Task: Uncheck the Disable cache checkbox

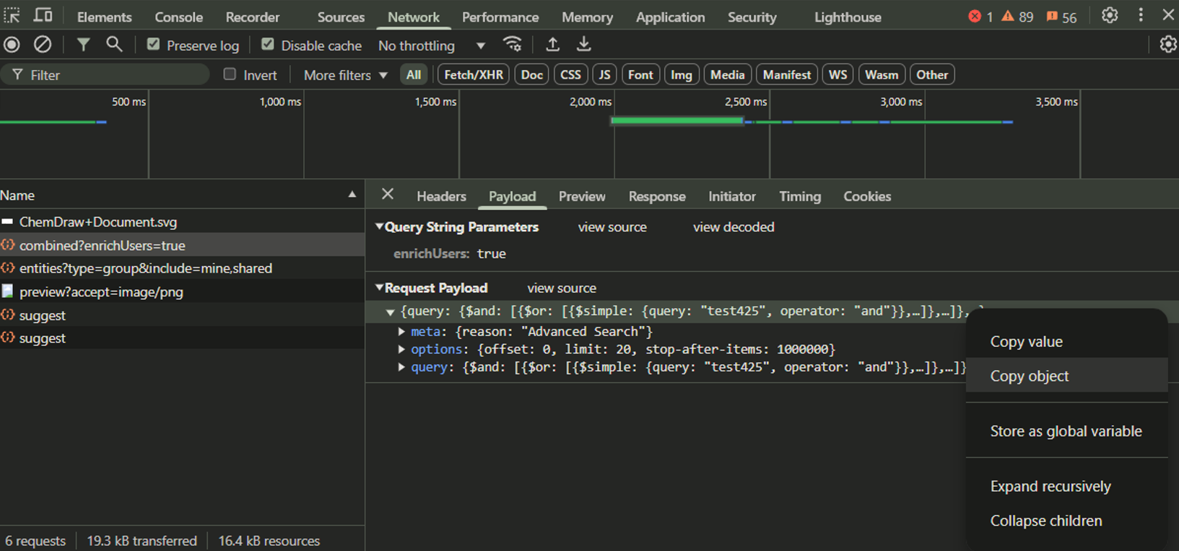Action: (268, 45)
